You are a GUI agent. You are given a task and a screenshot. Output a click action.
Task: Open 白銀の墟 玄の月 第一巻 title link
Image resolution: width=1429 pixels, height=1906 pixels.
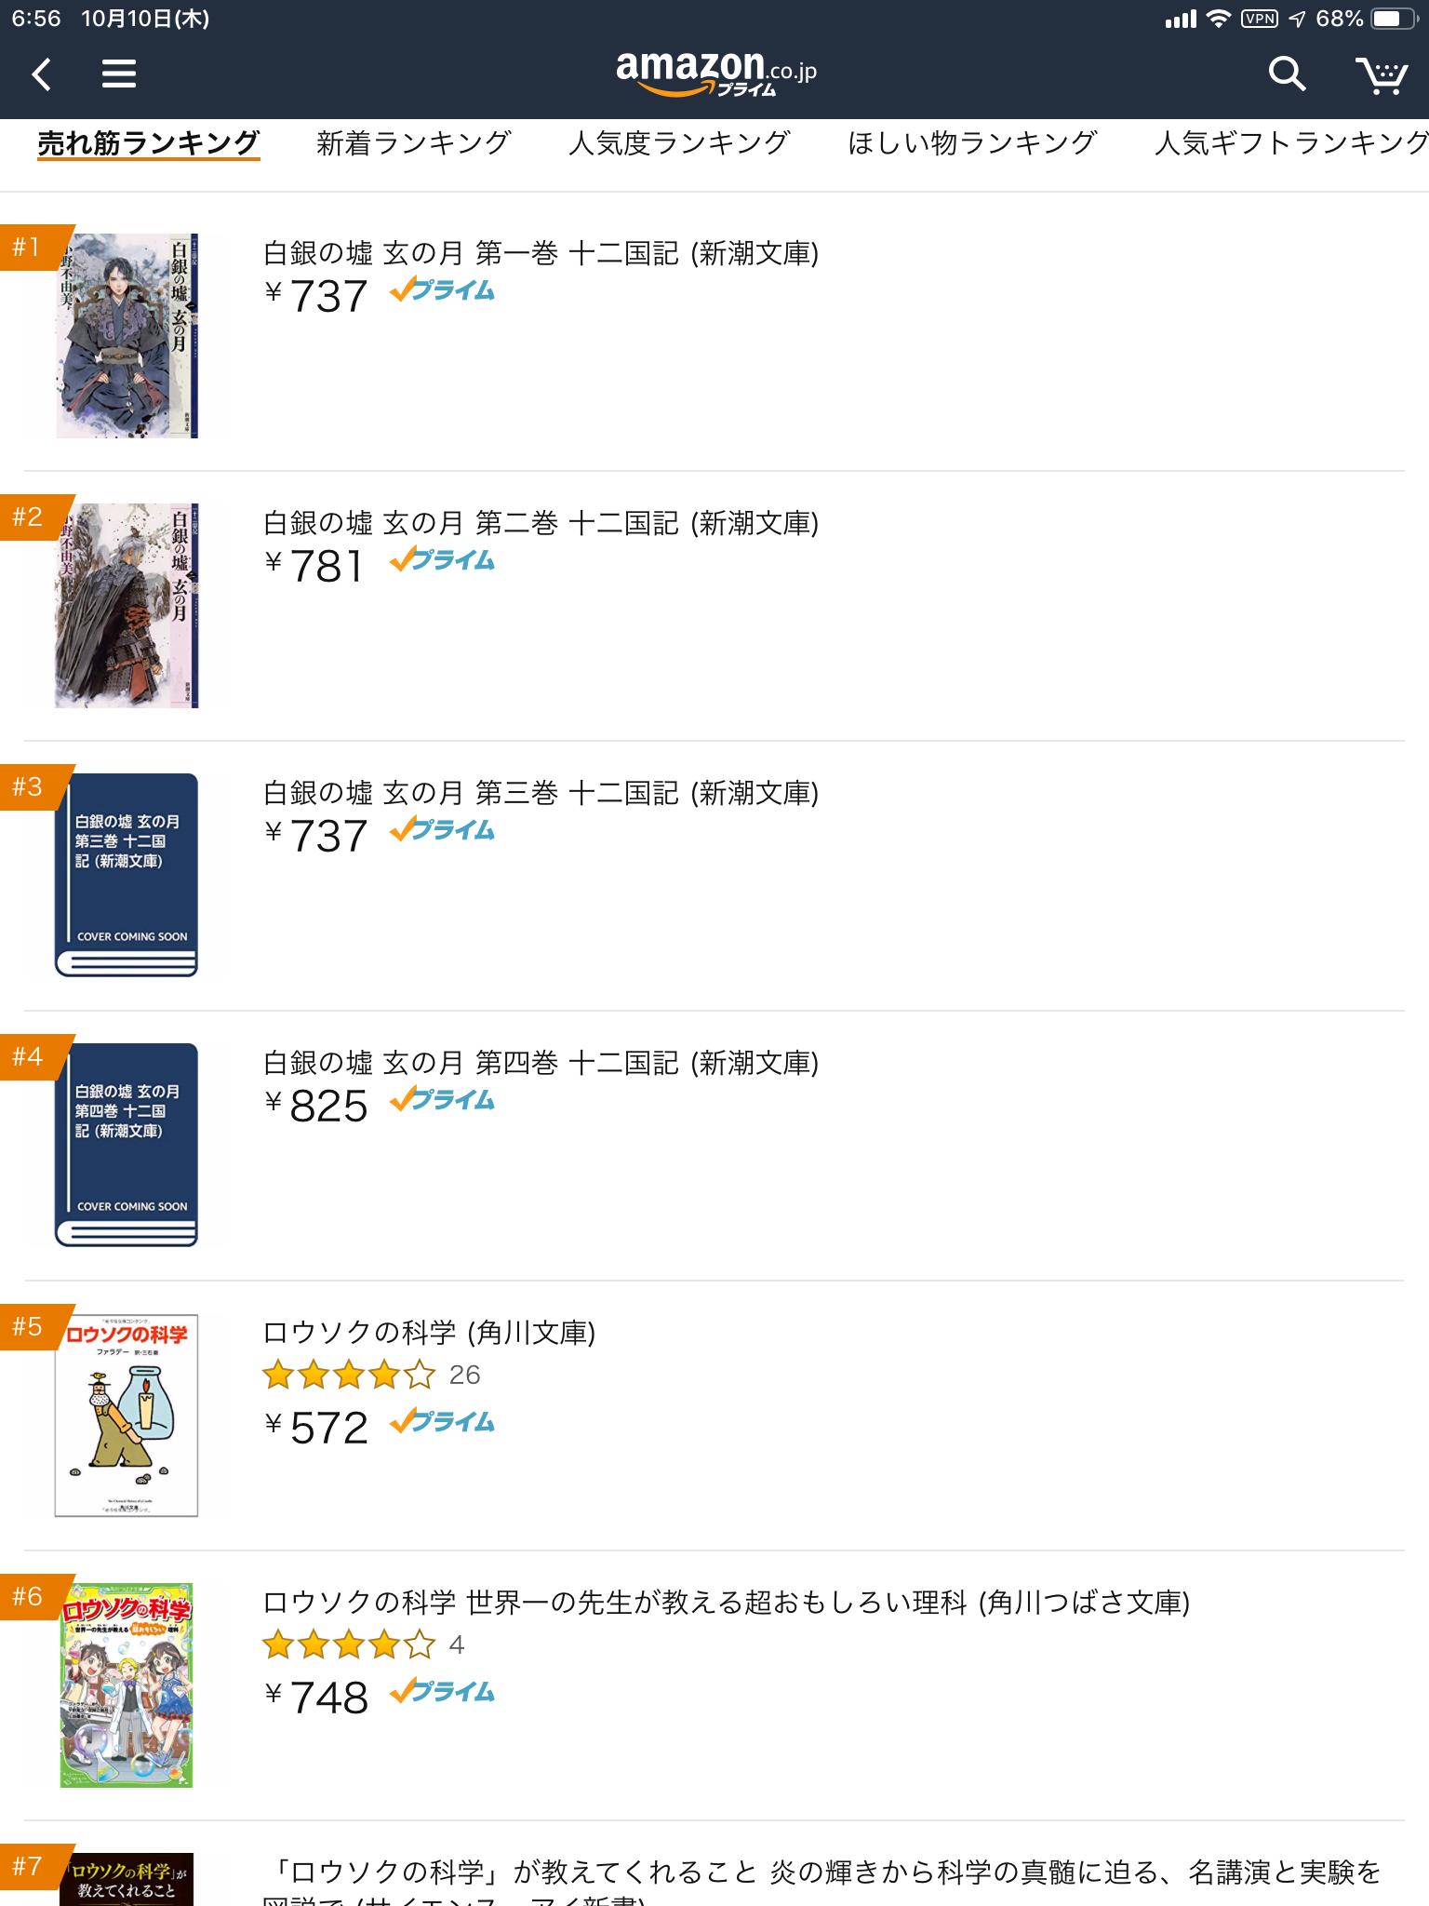coord(541,253)
